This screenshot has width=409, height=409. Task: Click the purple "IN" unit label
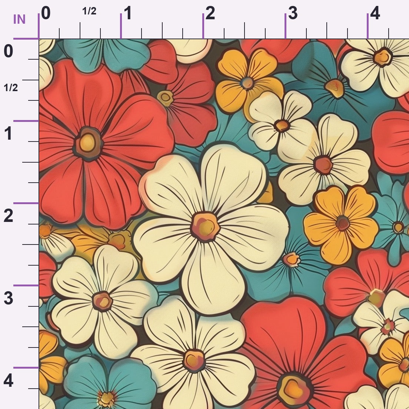tap(19, 20)
